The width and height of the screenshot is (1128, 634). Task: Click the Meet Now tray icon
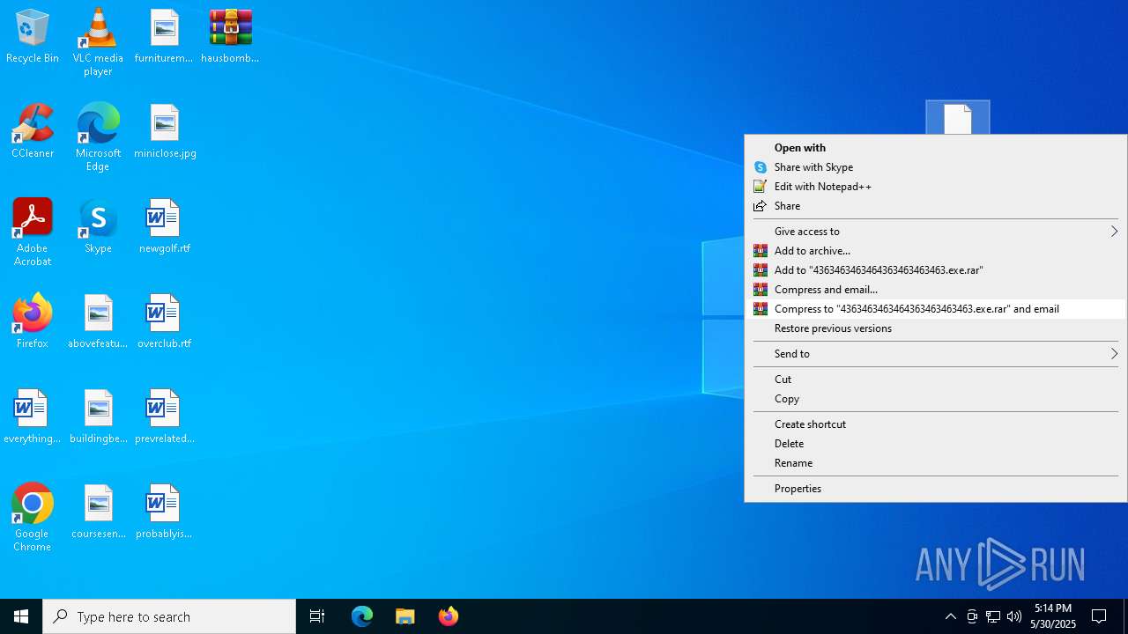point(972,616)
